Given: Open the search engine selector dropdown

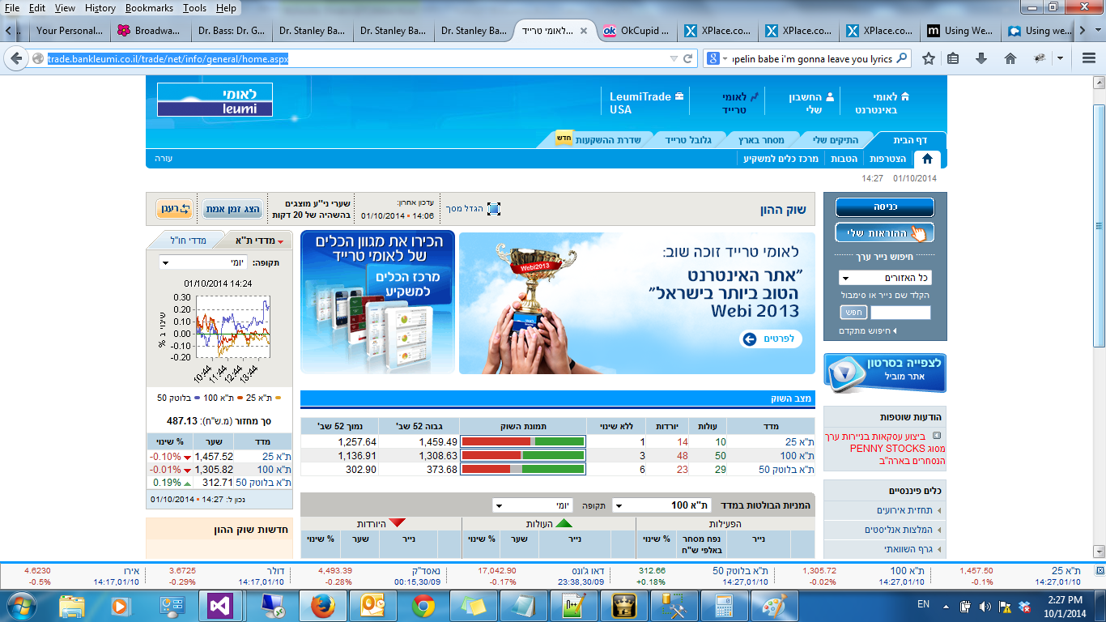Looking at the screenshot, I should click(717, 58).
